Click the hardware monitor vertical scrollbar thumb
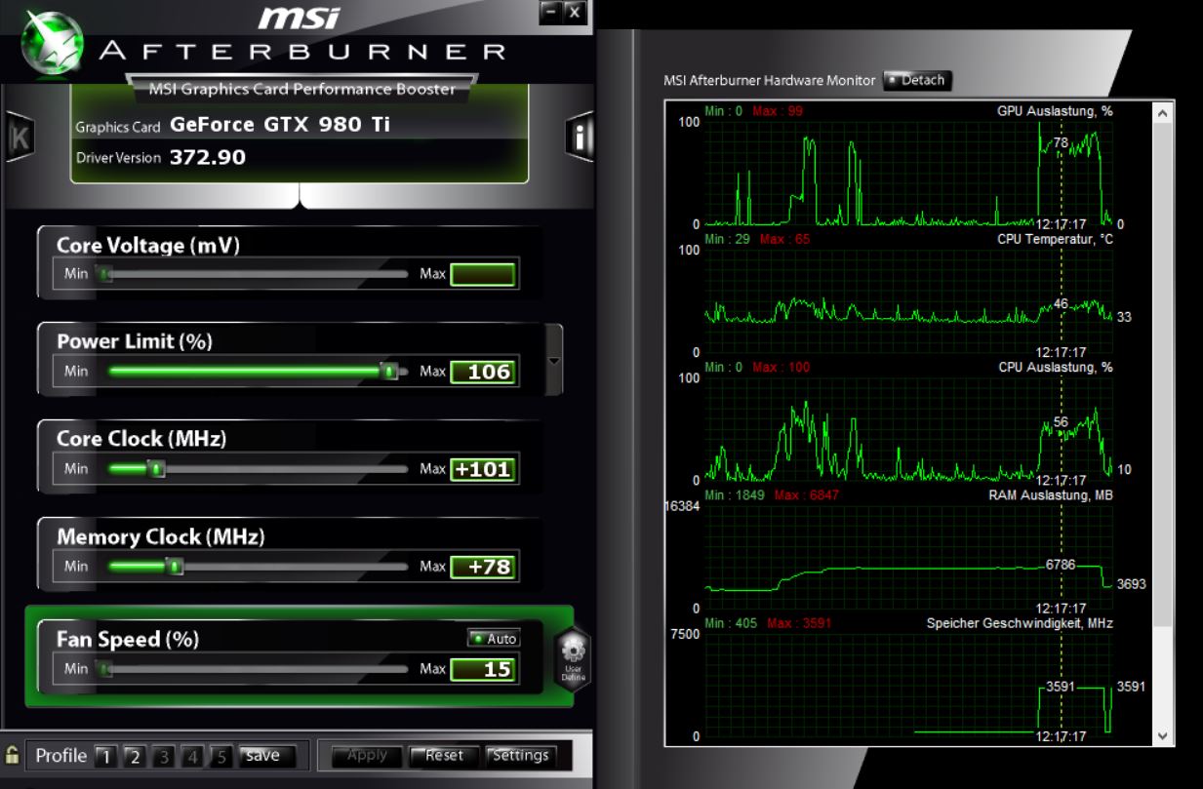 point(1162,376)
